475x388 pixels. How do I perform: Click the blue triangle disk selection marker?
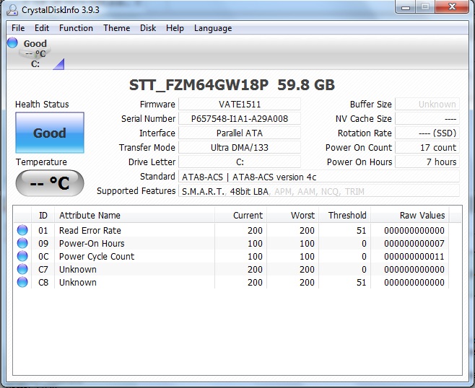point(59,64)
